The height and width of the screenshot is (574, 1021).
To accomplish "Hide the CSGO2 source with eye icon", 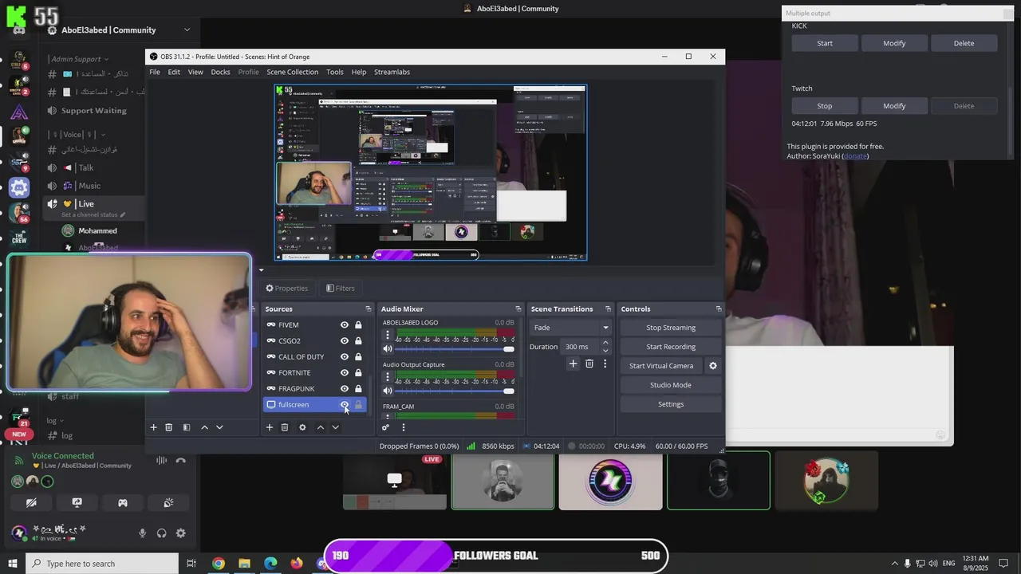I will 345,341.
